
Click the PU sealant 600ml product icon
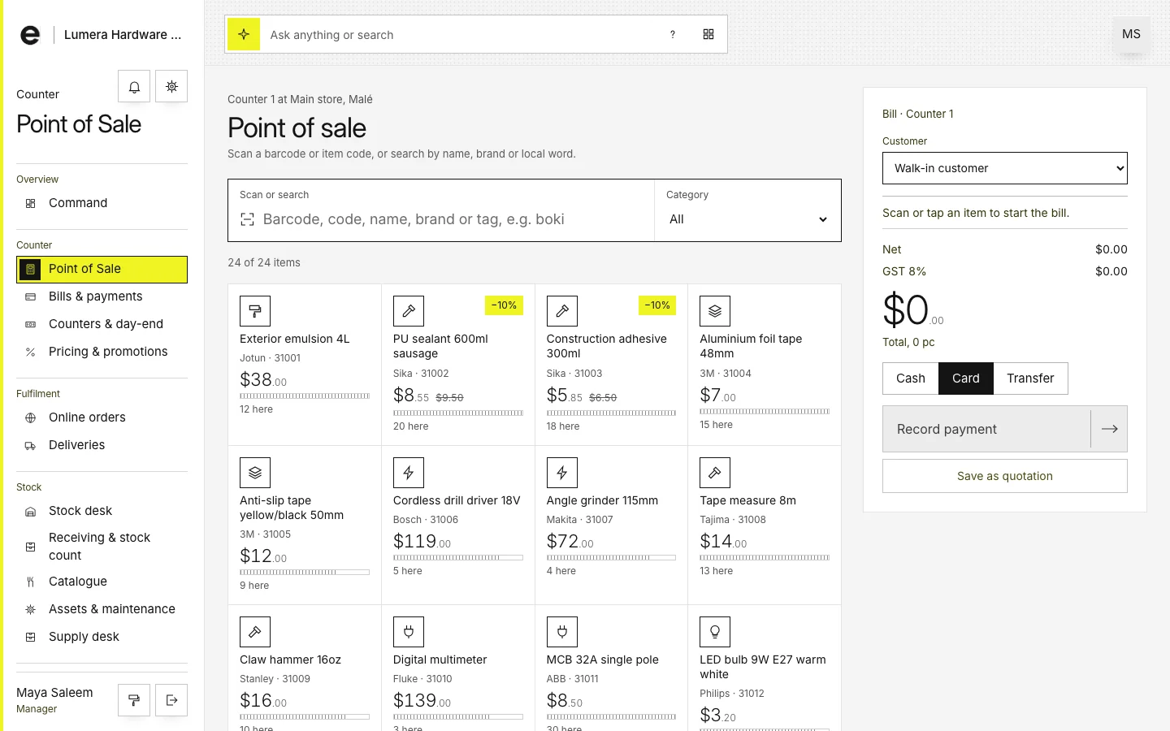[x=409, y=311]
